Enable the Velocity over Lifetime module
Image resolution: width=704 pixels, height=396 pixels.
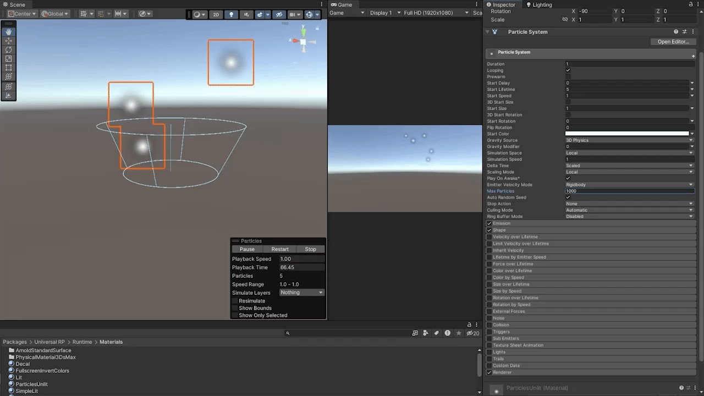490,237
